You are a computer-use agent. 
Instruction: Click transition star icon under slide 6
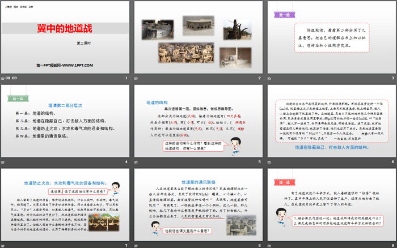tap(269, 162)
